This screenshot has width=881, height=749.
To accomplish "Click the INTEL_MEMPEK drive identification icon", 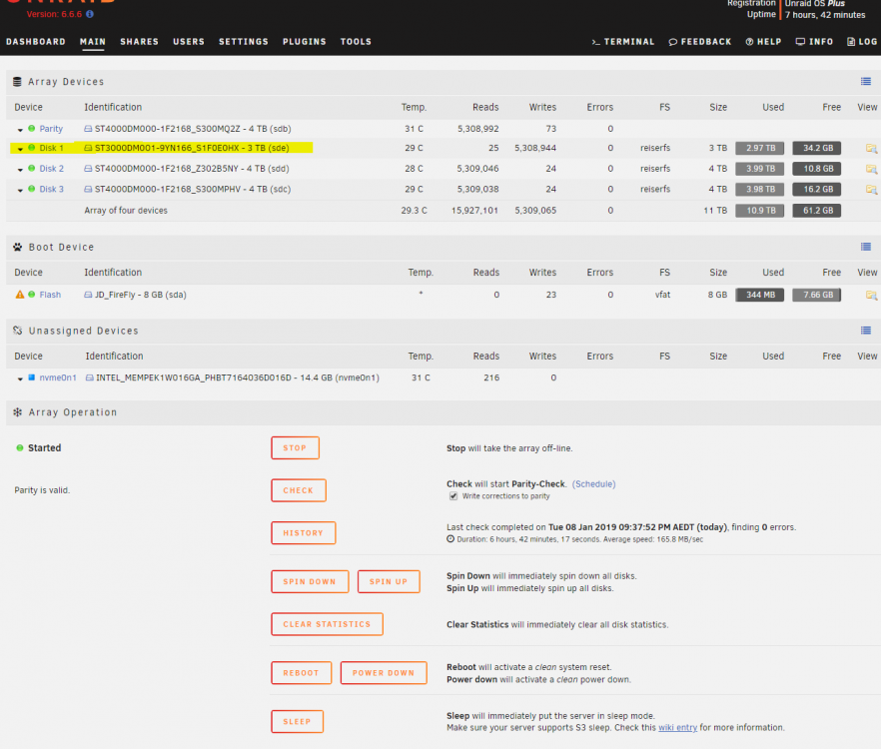I will [89, 377].
